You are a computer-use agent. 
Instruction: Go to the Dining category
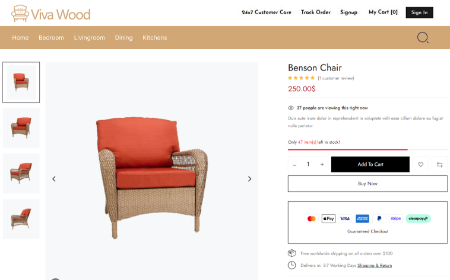[123, 37]
